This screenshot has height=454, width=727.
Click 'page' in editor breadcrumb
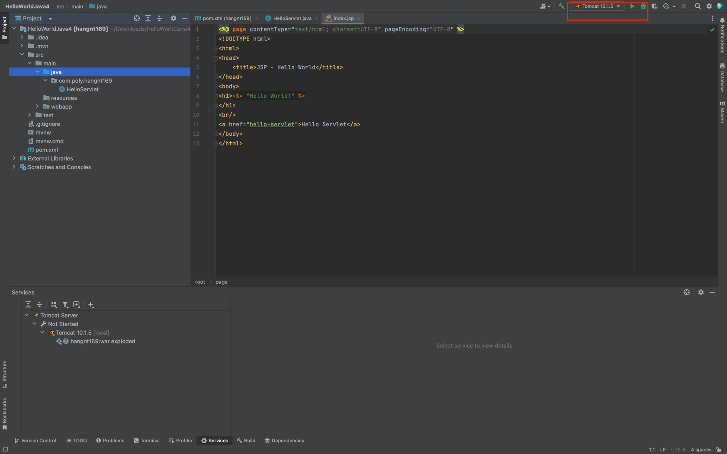[x=222, y=282]
